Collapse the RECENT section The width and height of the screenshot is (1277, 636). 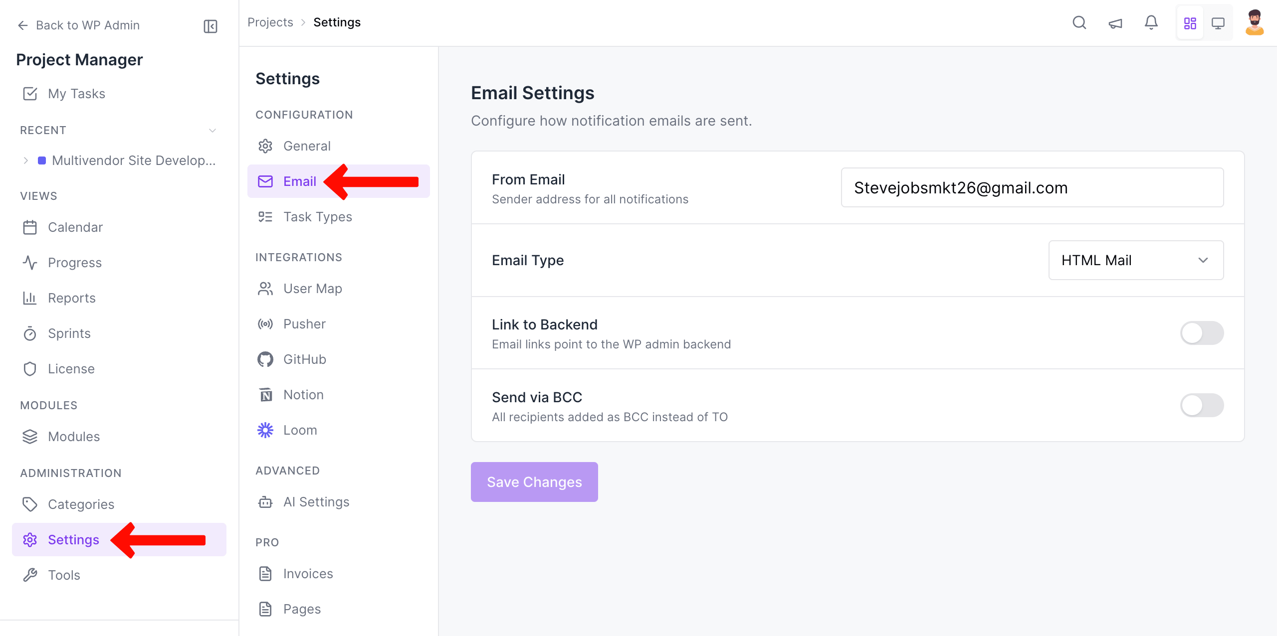coord(213,130)
